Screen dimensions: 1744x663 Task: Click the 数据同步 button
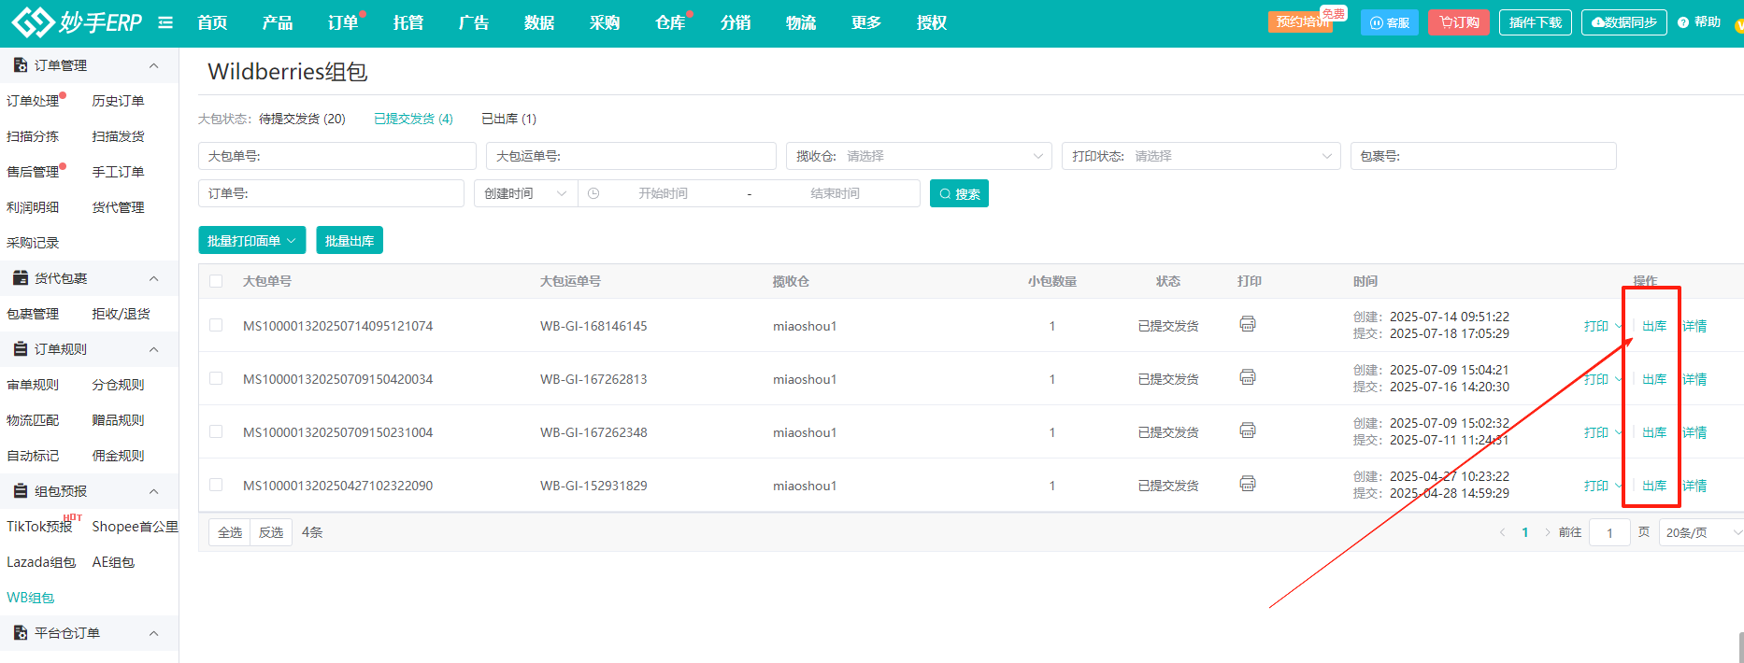tap(1624, 22)
